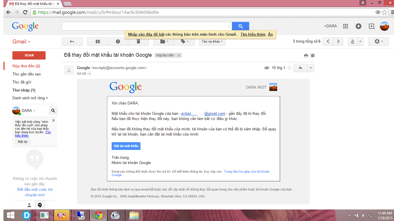The image size is (394, 221).
Task: Reload the page with browser refresh icon
Action: [25, 12]
